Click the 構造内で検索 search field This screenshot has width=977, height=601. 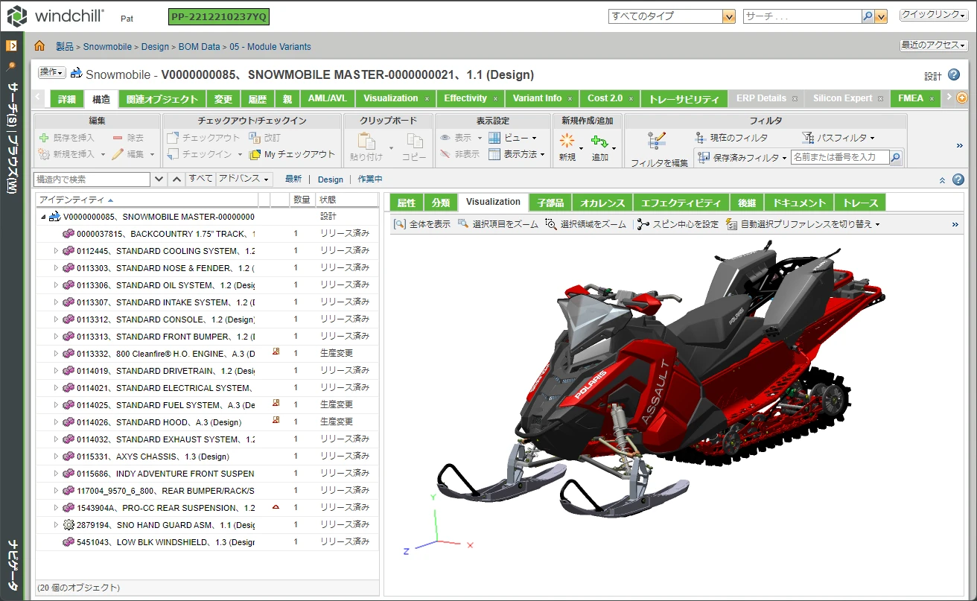click(92, 179)
